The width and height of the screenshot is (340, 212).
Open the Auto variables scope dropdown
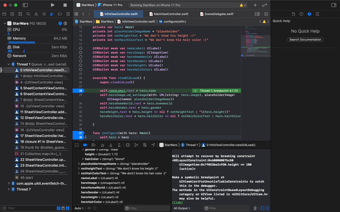[x=79, y=208]
